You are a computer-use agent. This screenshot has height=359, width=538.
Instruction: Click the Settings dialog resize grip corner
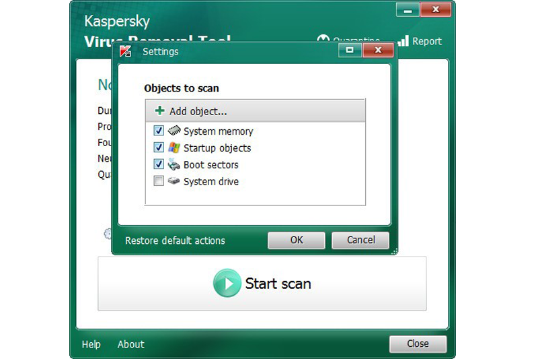pyautogui.click(x=395, y=251)
